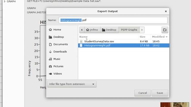The image size is (191, 107).
Task: Click the Documents icon in the sidebar
Action: tap(50, 44)
